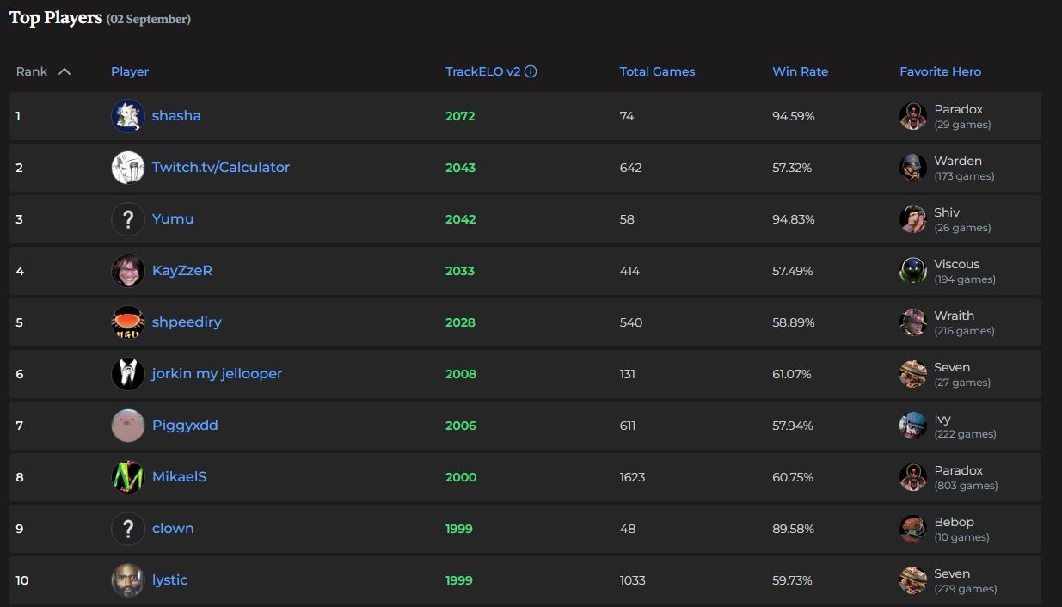Click MikaelS's avatar thumbnail
The height and width of the screenshot is (607, 1062).
click(x=127, y=476)
